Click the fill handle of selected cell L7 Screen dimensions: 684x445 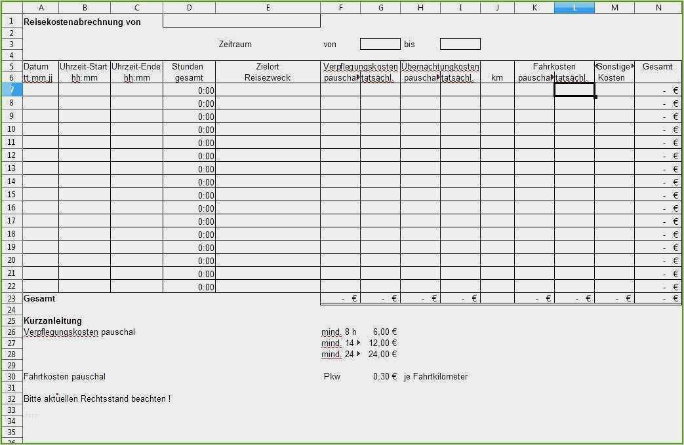click(595, 97)
